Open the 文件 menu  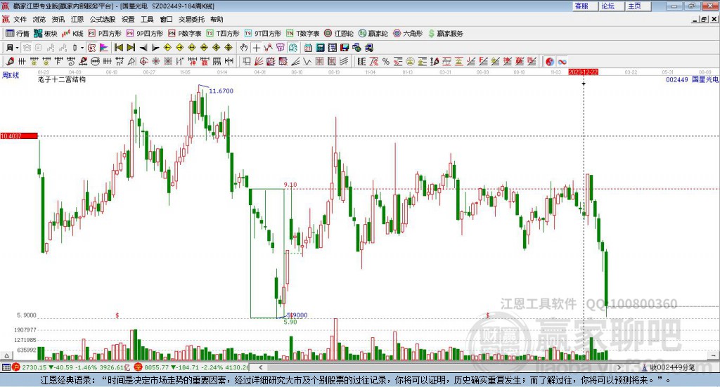pyautogui.click(x=20, y=19)
